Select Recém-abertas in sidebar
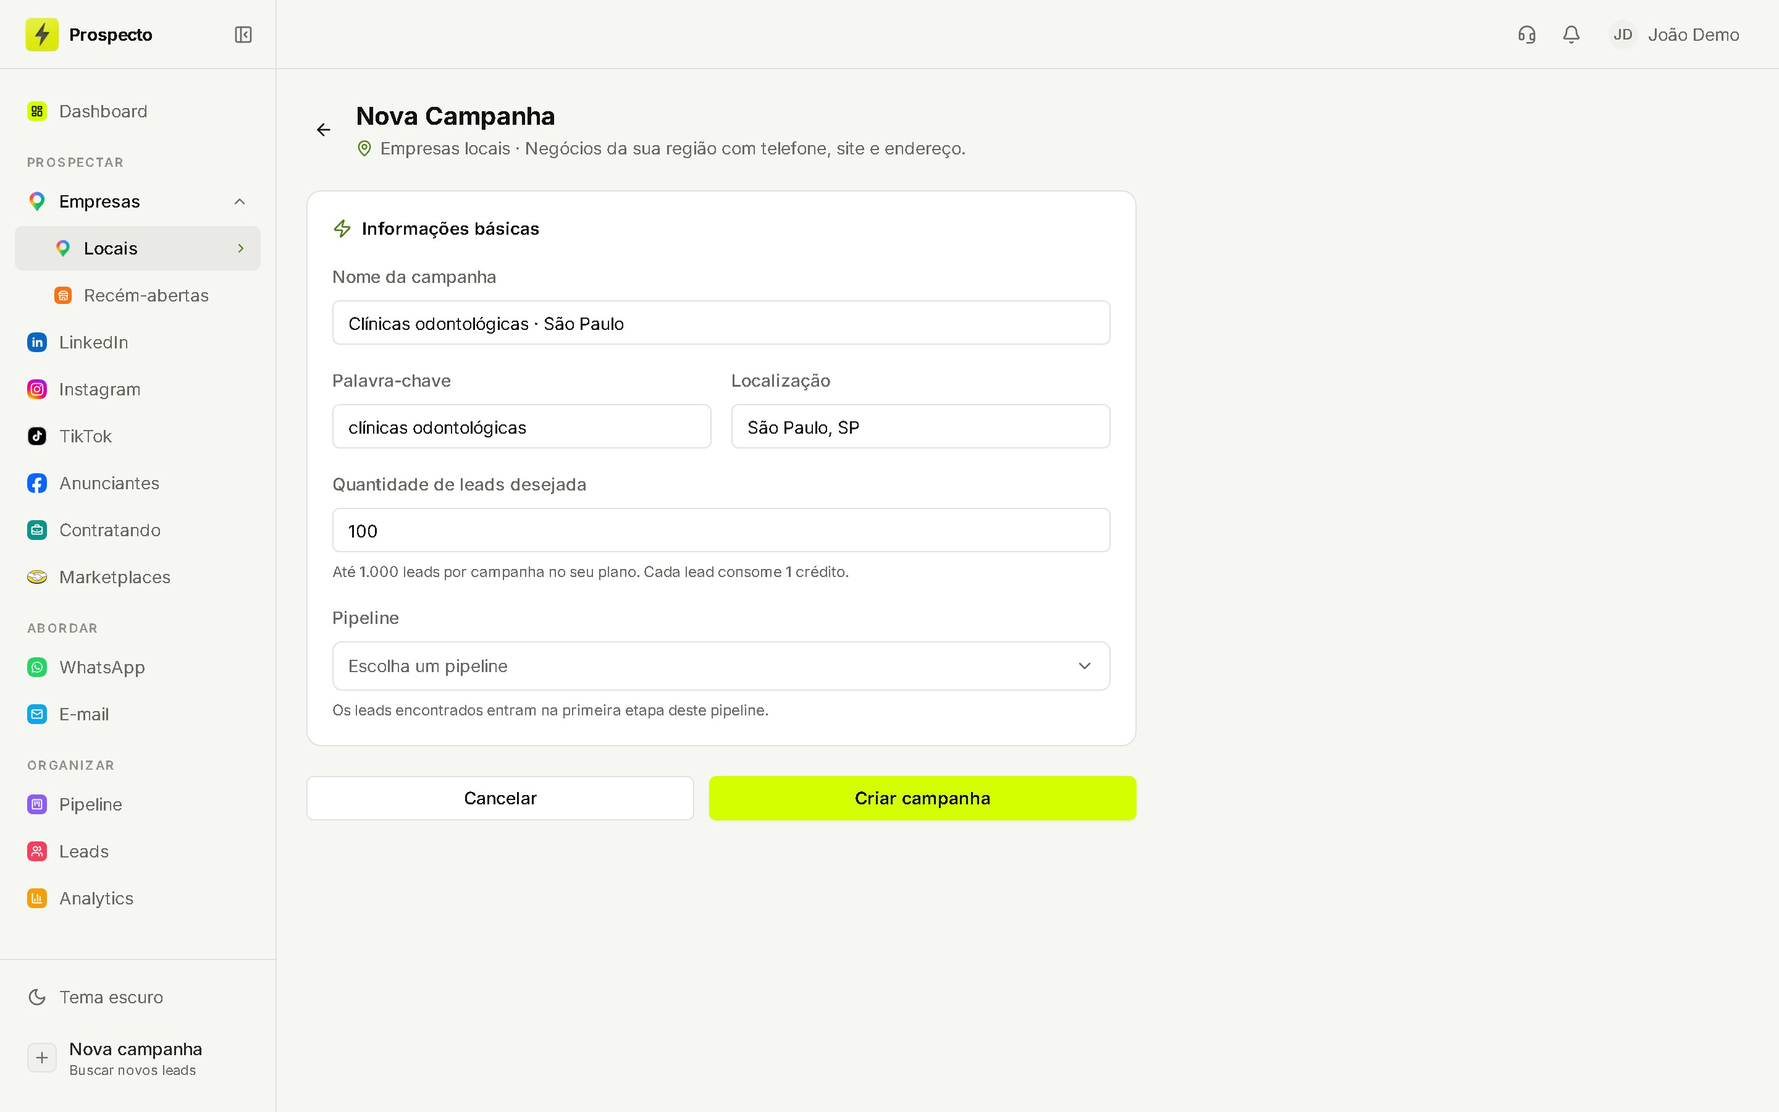The height and width of the screenshot is (1112, 1779). pyautogui.click(x=138, y=296)
